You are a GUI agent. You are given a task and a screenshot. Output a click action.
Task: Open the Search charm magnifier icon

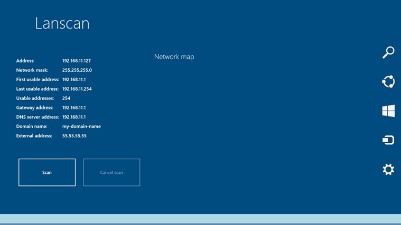tap(388, 52)
